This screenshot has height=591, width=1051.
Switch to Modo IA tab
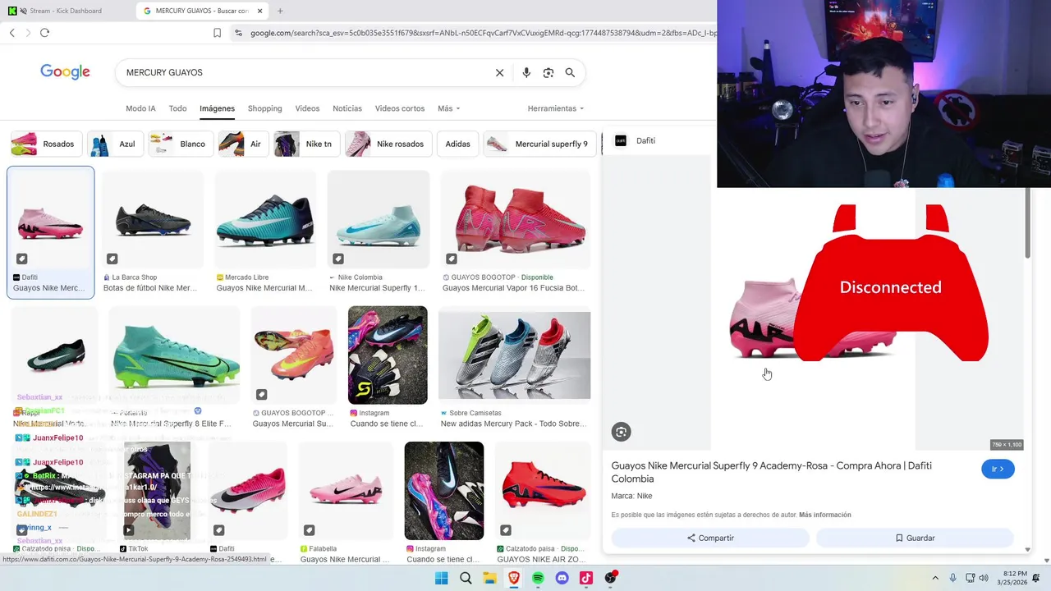tap(140, 108)
